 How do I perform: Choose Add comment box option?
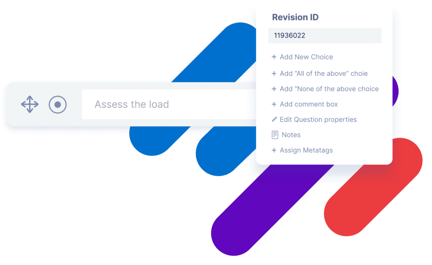pos(308,104)
